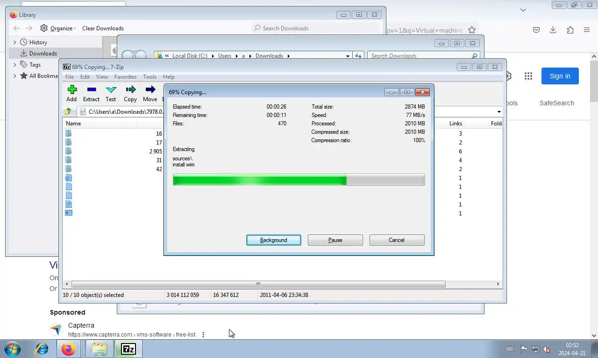Click the Add button in 7-Zip toolbar

coord(71,93)
